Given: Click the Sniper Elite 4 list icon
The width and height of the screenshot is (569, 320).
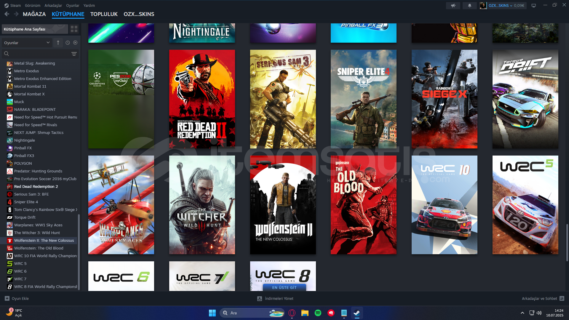Looking at the screenshot, I should pos(10,202).
